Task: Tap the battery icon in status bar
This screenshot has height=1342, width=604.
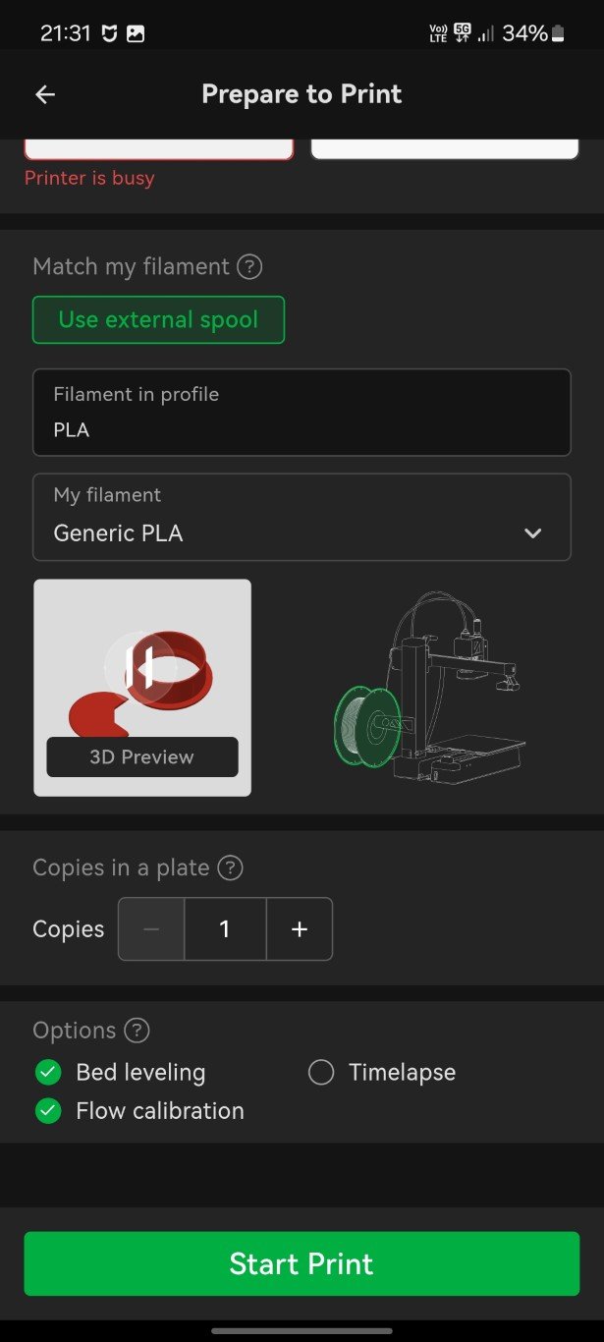Action: coord(558,33)
